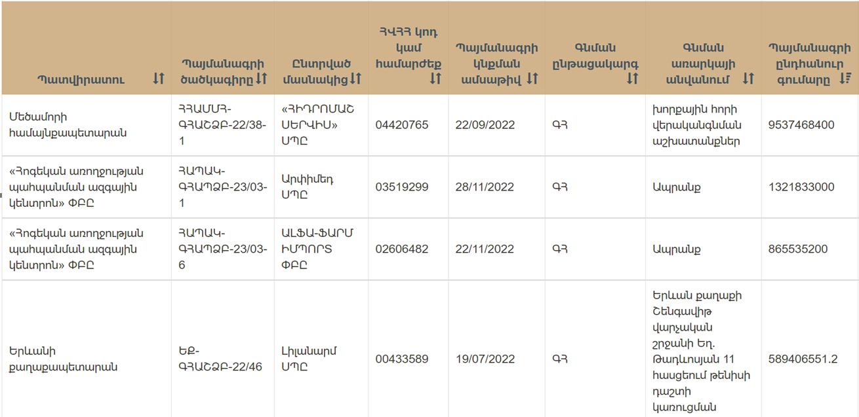
Task: Sort by Պատվիրատու column arrows icon
Action: 159,79
